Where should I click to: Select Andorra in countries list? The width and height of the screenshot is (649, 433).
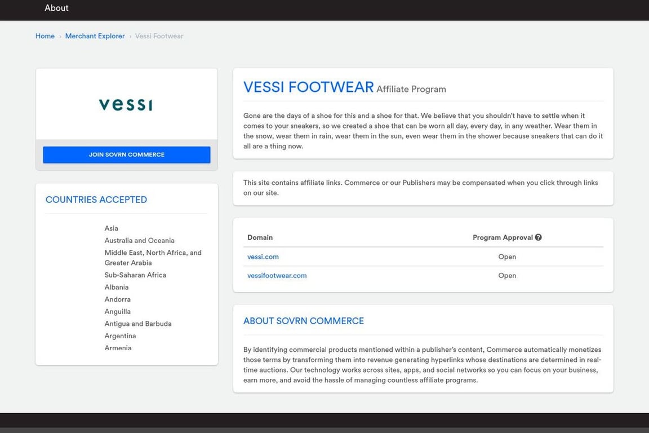[x=118, y=299]
